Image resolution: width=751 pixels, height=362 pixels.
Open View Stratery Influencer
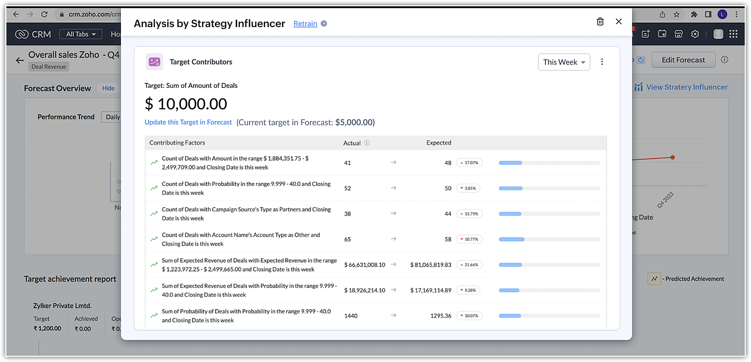pyautogui.click(x=681, y=87)
